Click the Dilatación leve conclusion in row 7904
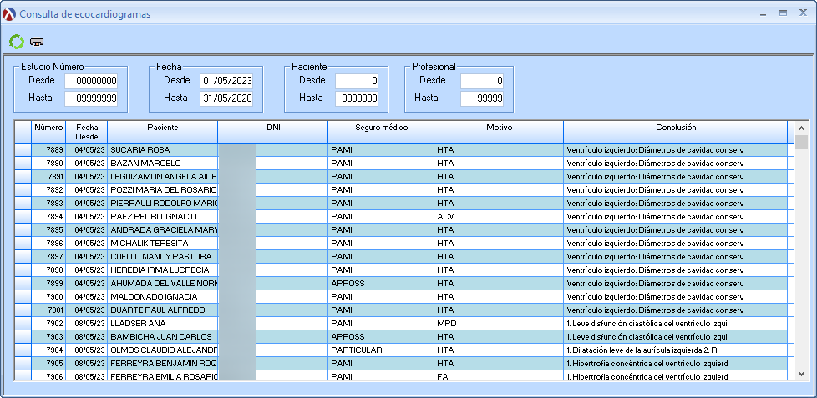Viewport: 817px width, 398px height. pos(642,350)
